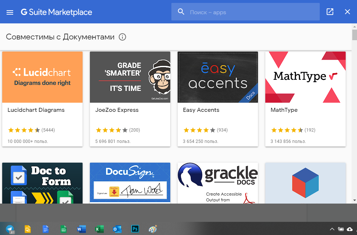Click the search magnifier icon
The image size is (357, 235).
[181, 12]
